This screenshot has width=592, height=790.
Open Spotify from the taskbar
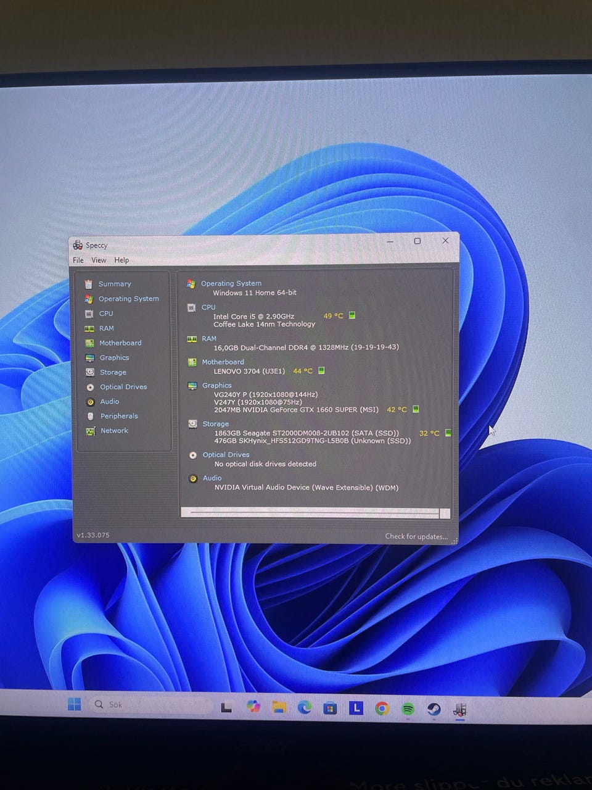coord(408,709)
